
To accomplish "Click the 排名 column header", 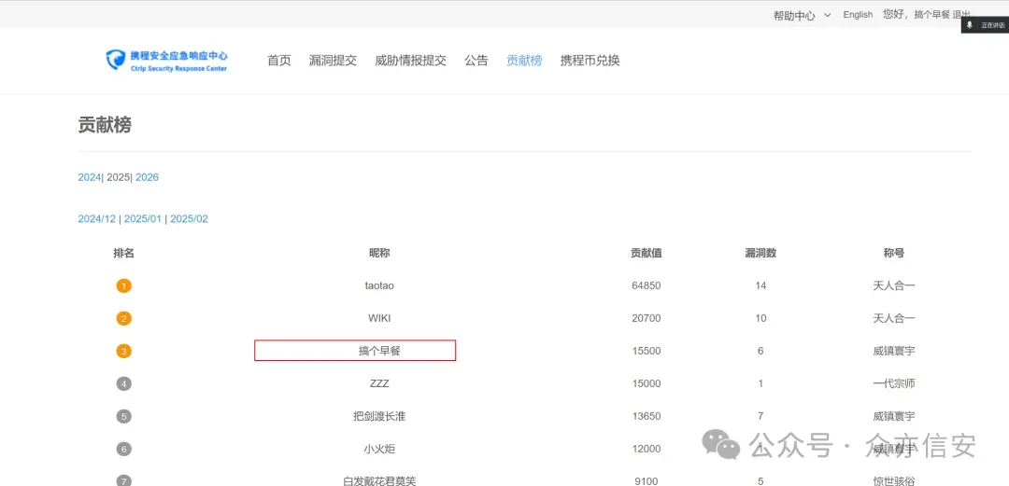I will tap(123, 254).
